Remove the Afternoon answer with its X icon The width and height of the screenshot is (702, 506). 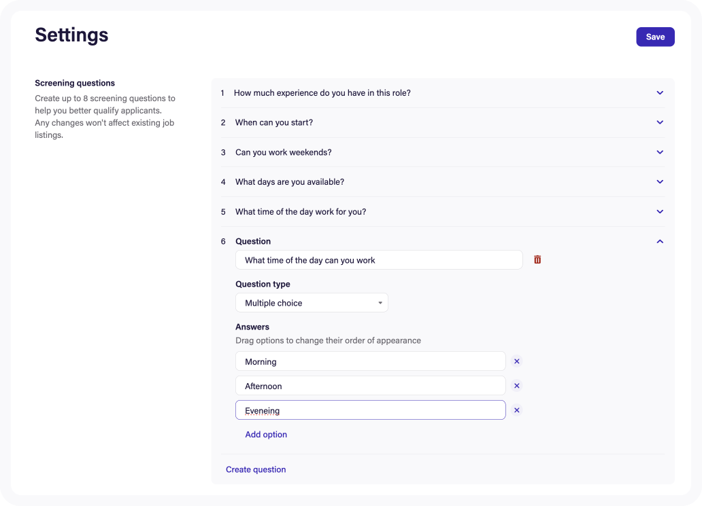(x=517, y=385)
